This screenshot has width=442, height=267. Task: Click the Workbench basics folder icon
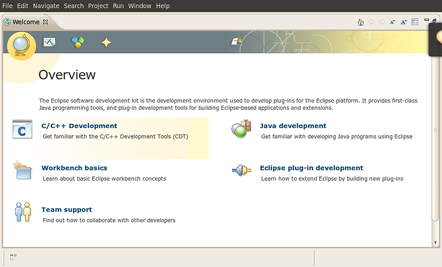(x=22, y=170)
